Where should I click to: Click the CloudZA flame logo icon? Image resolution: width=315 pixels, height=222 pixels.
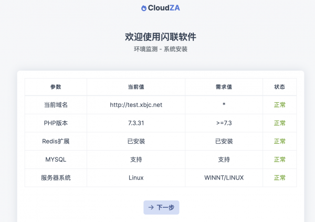(x=144, y=8)
